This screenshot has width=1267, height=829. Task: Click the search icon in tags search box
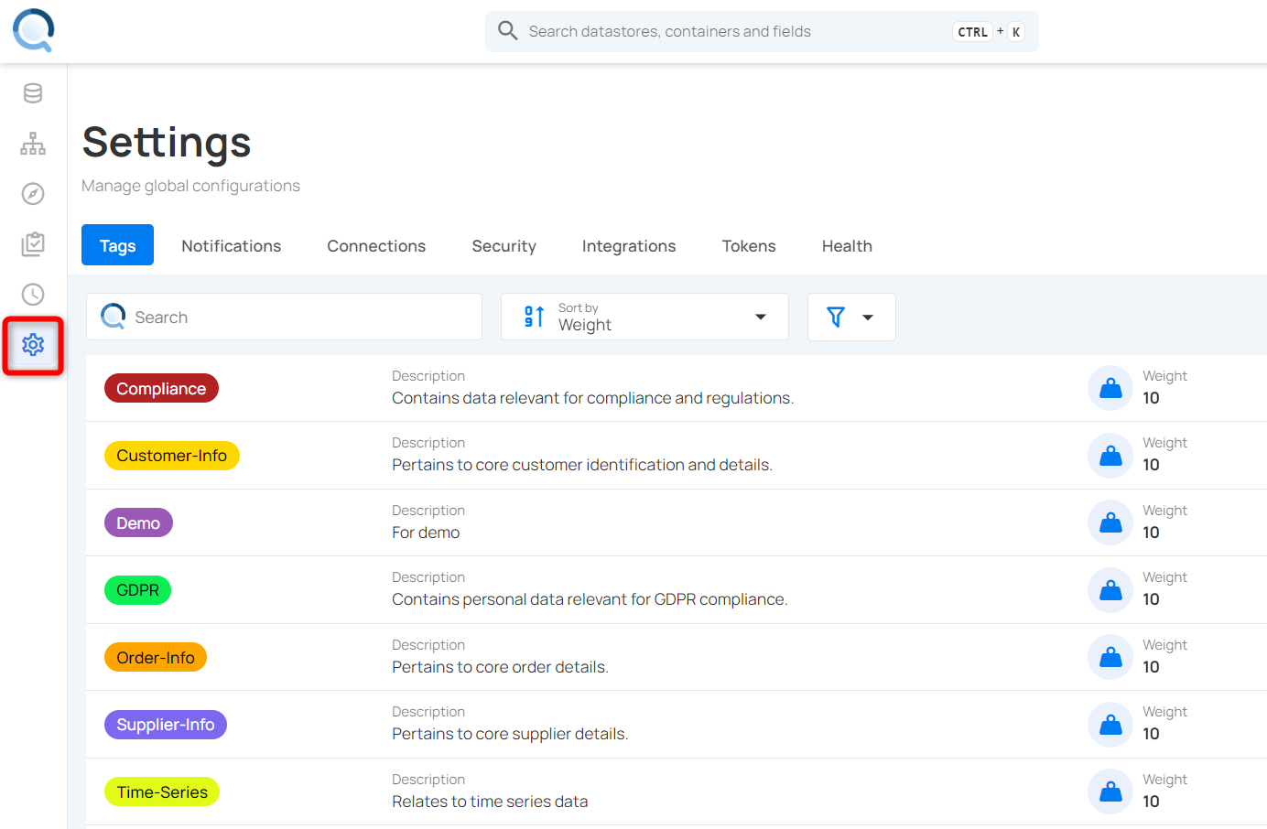point(114,317)
